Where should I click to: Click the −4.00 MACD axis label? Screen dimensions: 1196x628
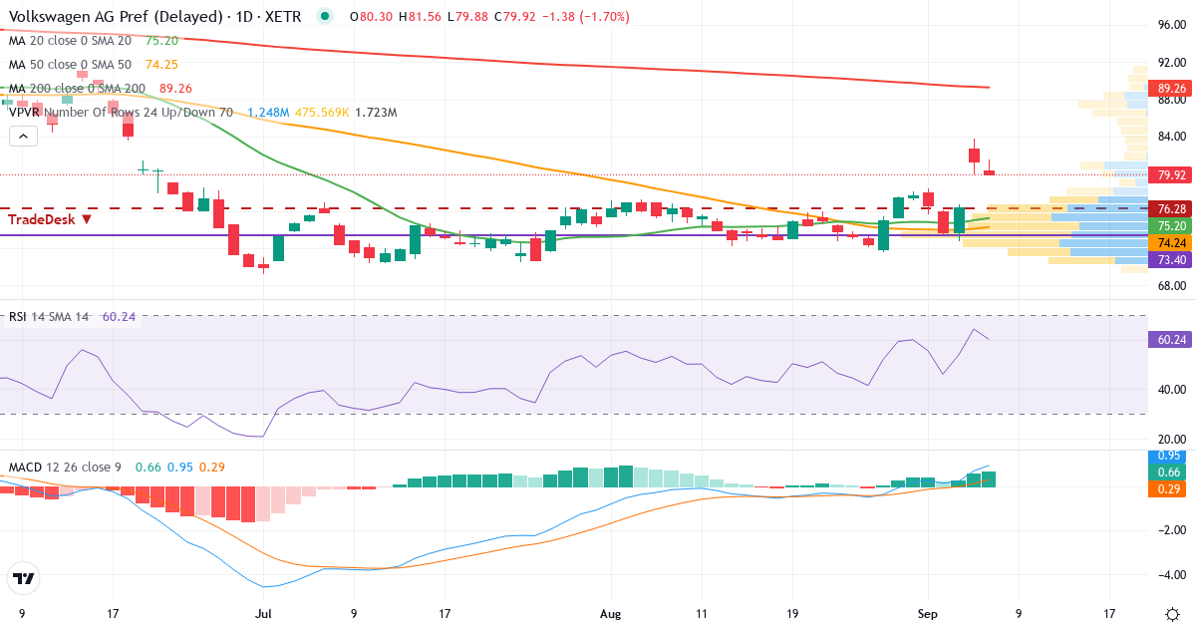pos(1170,574)
